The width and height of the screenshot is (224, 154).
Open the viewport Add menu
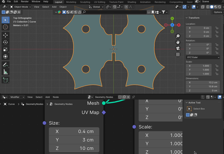(54, 7)
